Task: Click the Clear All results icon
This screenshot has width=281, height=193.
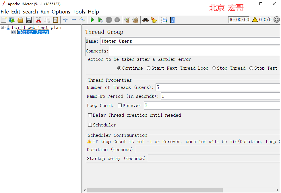Action: coord(135,20)
